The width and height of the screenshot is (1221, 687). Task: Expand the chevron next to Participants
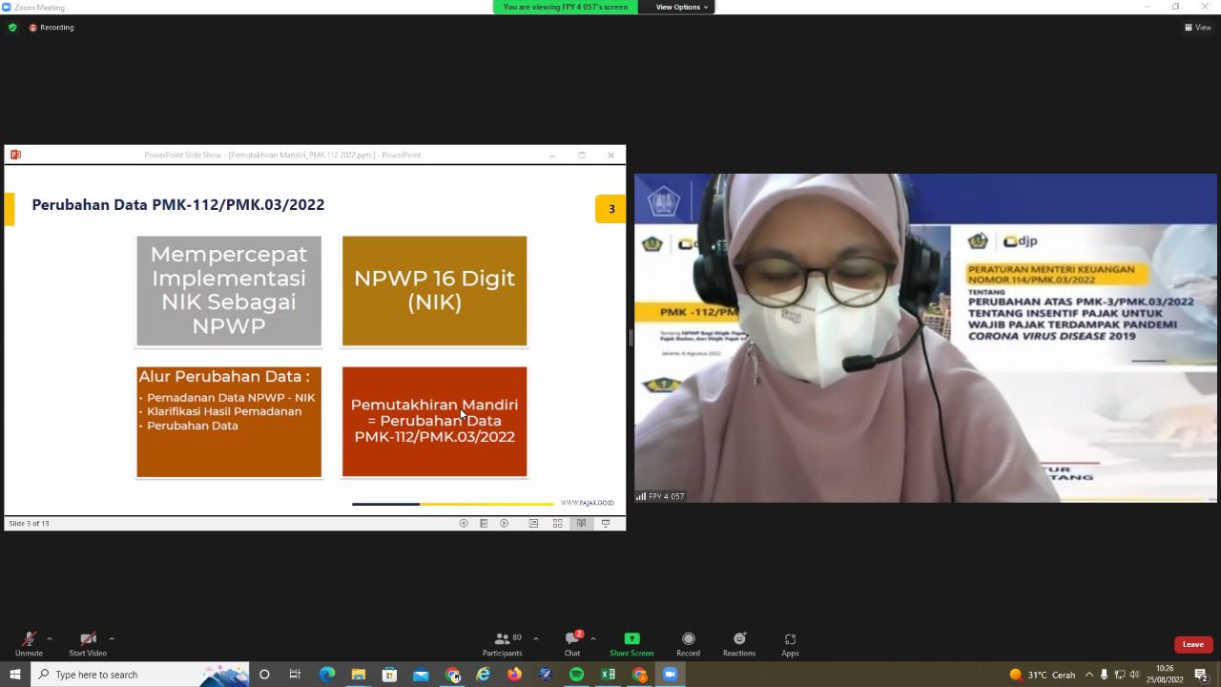[x=535, y=639]
